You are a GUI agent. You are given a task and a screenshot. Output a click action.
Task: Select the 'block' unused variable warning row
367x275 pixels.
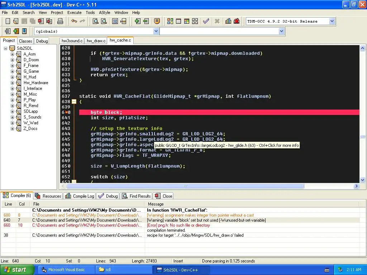point(180,220)
